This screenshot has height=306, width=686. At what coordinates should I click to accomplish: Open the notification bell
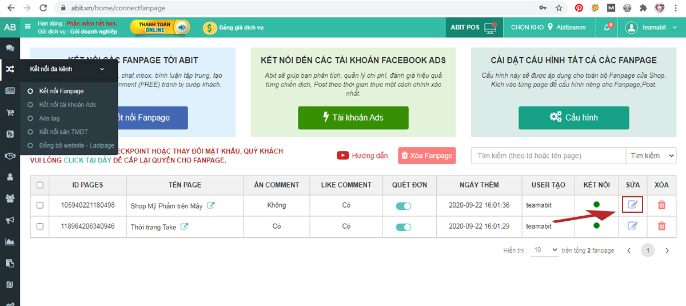[x=607, y=27]
